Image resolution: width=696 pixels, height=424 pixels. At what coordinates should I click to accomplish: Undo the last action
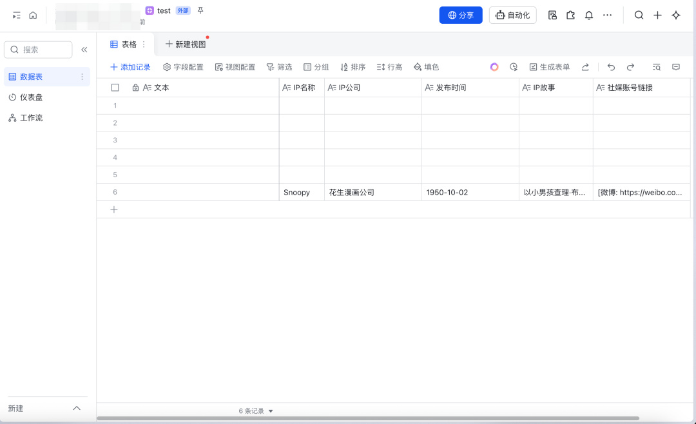pyautogui.click(x=611, y=67)
